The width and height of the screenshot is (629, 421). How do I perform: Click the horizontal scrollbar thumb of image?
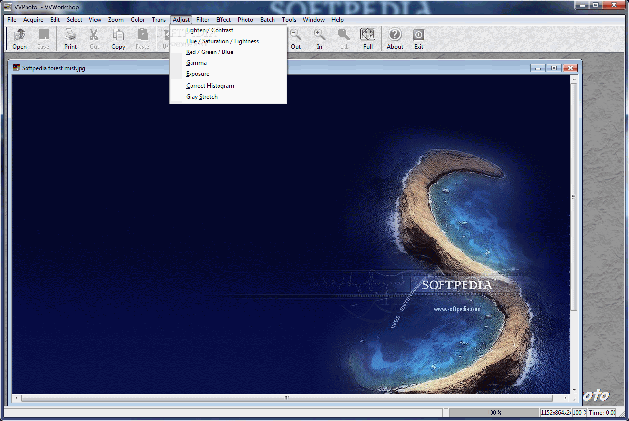pyautogui.click(x=287, y=398)
